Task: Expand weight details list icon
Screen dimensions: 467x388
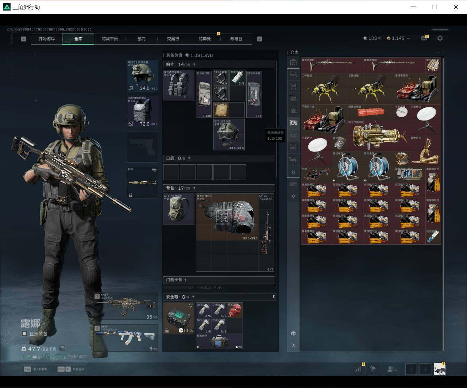Action: click(62, 348)
